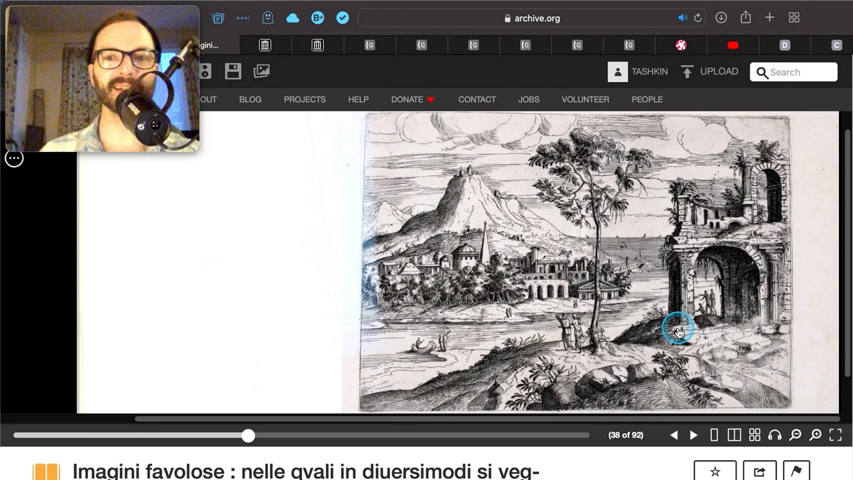Screen dimensions: 853x480
Task: Click the orange book icon beside title
Action: click(x=46, y=471)
